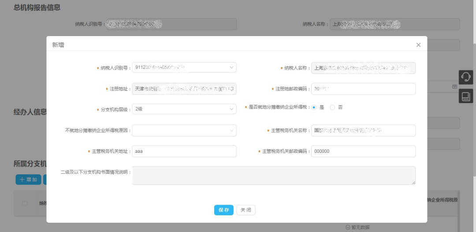
Task: Click the headset customer service icon
Action: coord(465,77)
